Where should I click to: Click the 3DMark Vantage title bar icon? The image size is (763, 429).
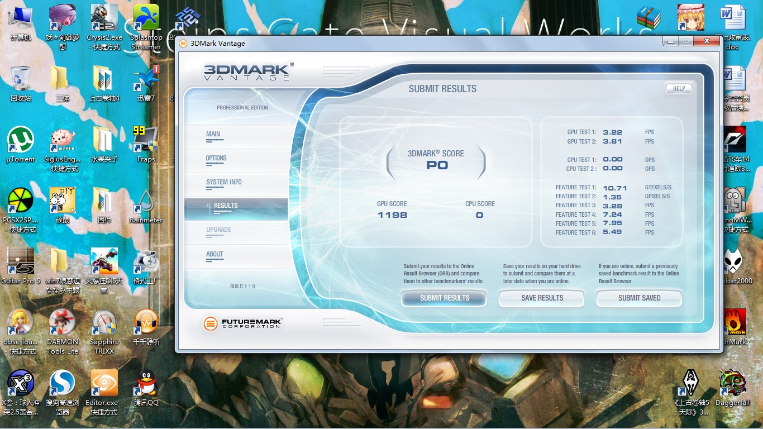(x=183, y=44)
